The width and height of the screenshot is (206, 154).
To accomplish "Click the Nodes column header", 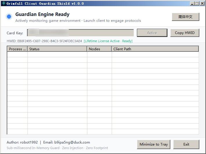I will pyautogui.click(x=99, y=49).
